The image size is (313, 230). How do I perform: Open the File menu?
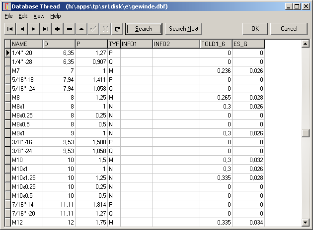click(x=9, y=16)
